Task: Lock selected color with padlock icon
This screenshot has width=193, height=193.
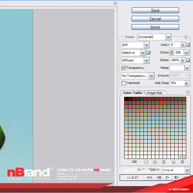Action: point(164,162)
